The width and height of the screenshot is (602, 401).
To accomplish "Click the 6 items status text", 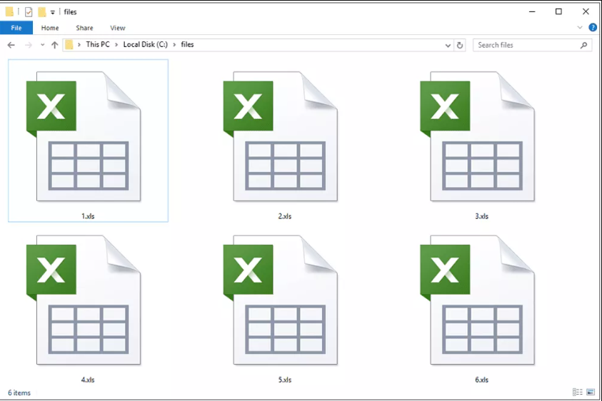I will click(x=19, y=393).
